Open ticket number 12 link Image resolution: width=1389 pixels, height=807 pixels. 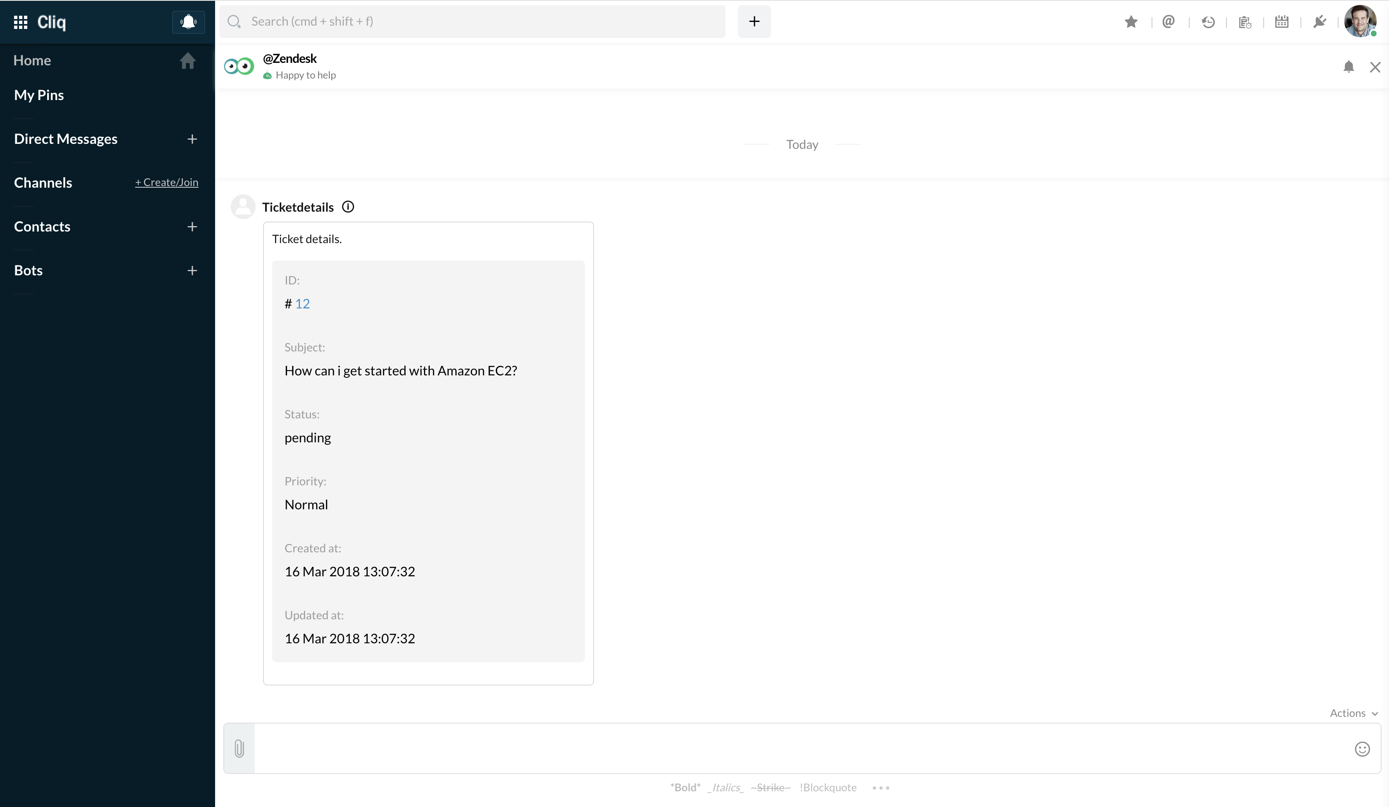302,303
